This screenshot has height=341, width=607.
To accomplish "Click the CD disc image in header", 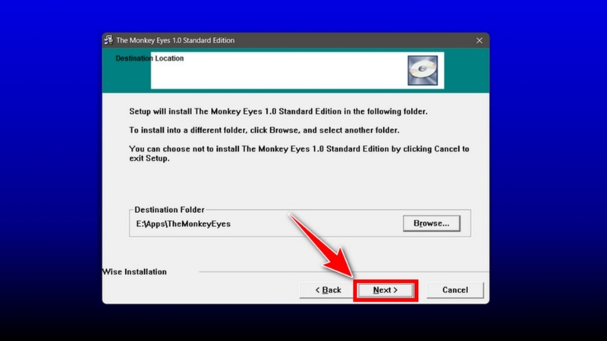I will click(x=423, y=70).
